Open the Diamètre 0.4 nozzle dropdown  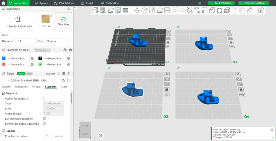(25, 41)
